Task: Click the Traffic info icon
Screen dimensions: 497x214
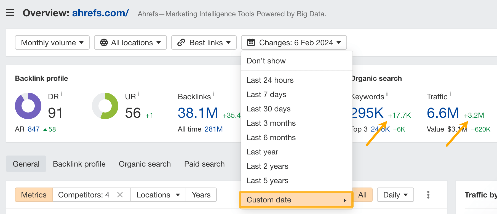Action: [x=450, y=94]
